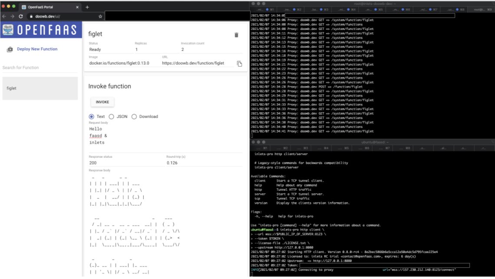Select the Download response radio button
This screenshot has height=279, width=495.
point(134,116)
